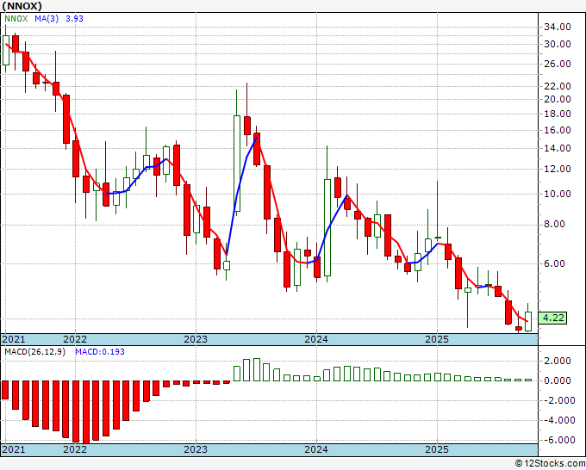586x470 pixels.
Task: Select 2022 on the price chart time axis
Action: pos(75,339)
